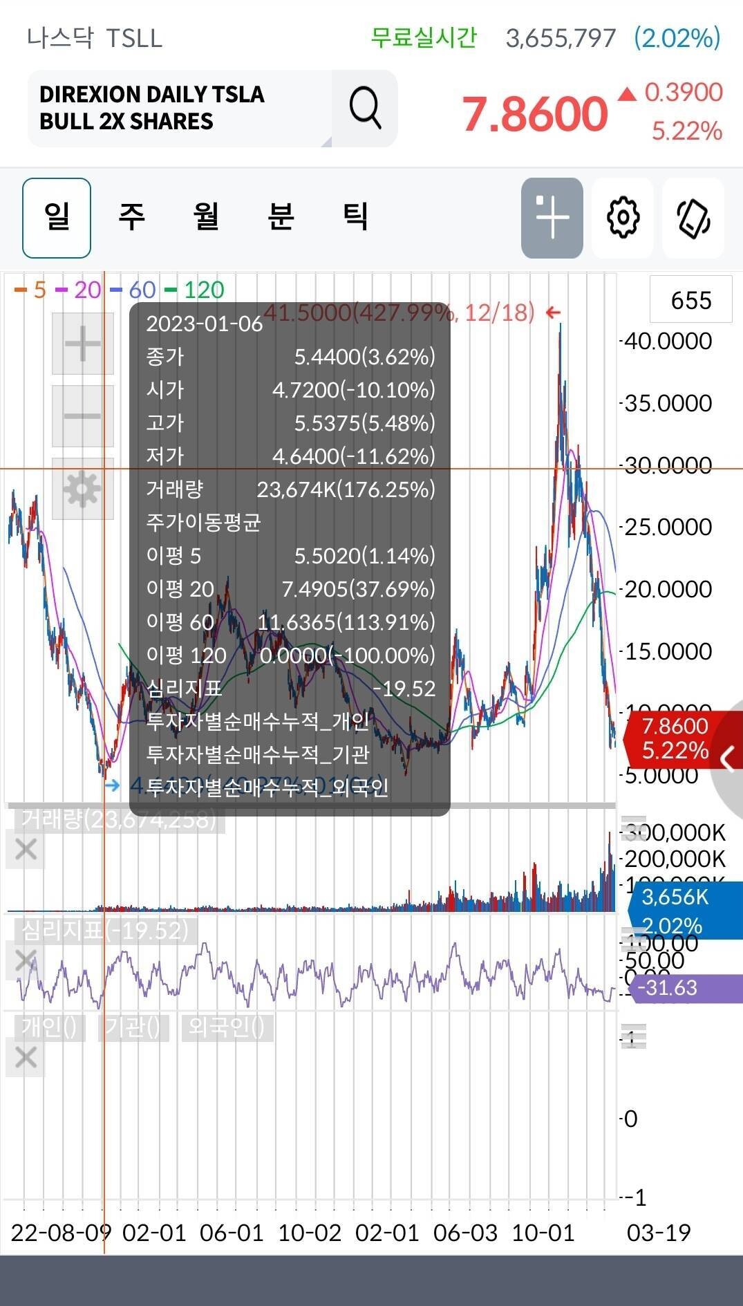Screen dimensions: 743x1306
Task: Tap the current price 7.8600
Action: coord(535,113)
